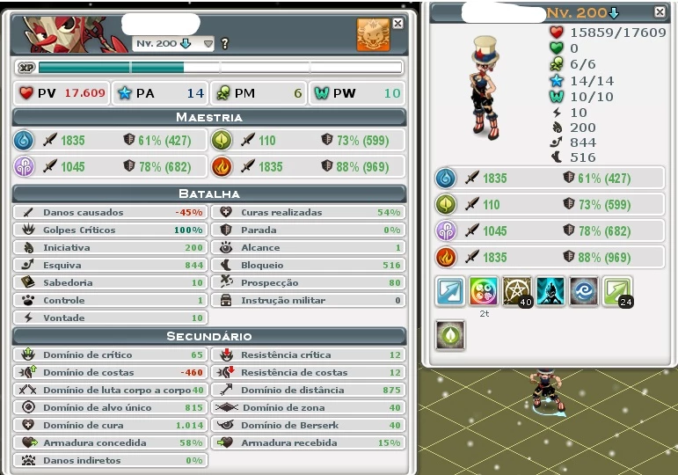Click the character standing on the grid
The width and height of the screenshot is (678, 475).
546,391
